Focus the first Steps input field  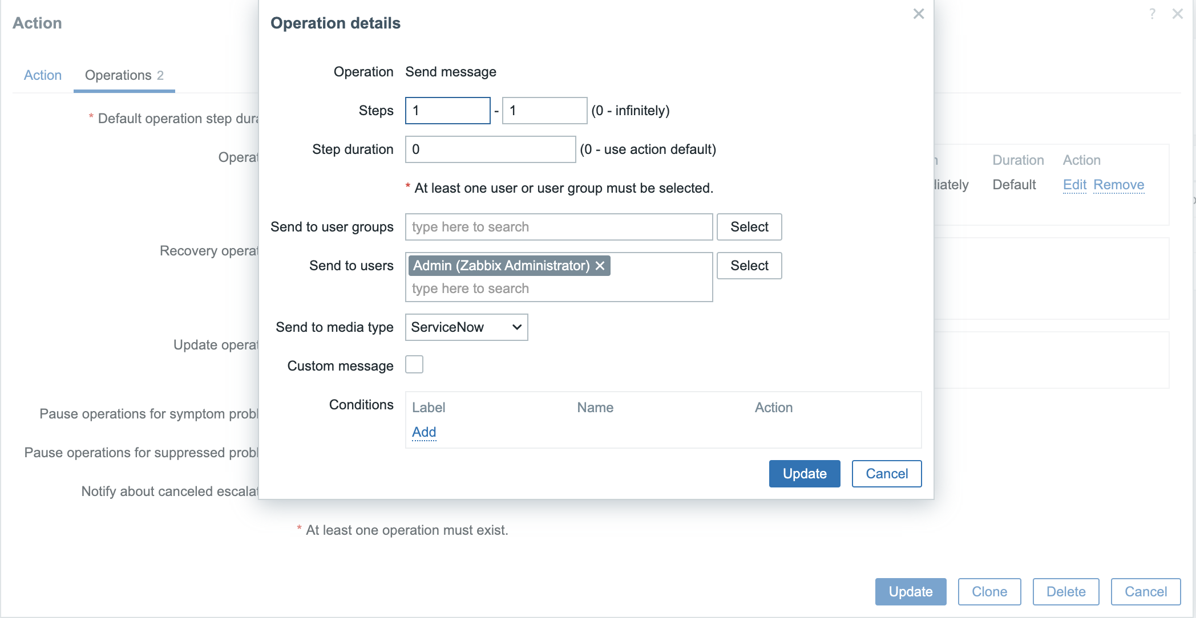(447, 111)
